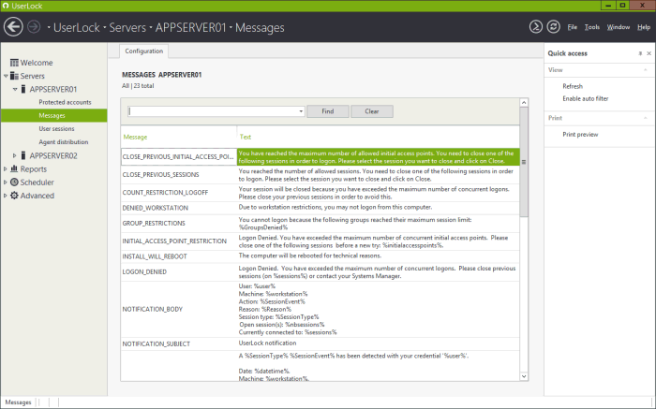The image size is (656, 409).
Task: Click the Clear button
Action: [x=371, y=111]
